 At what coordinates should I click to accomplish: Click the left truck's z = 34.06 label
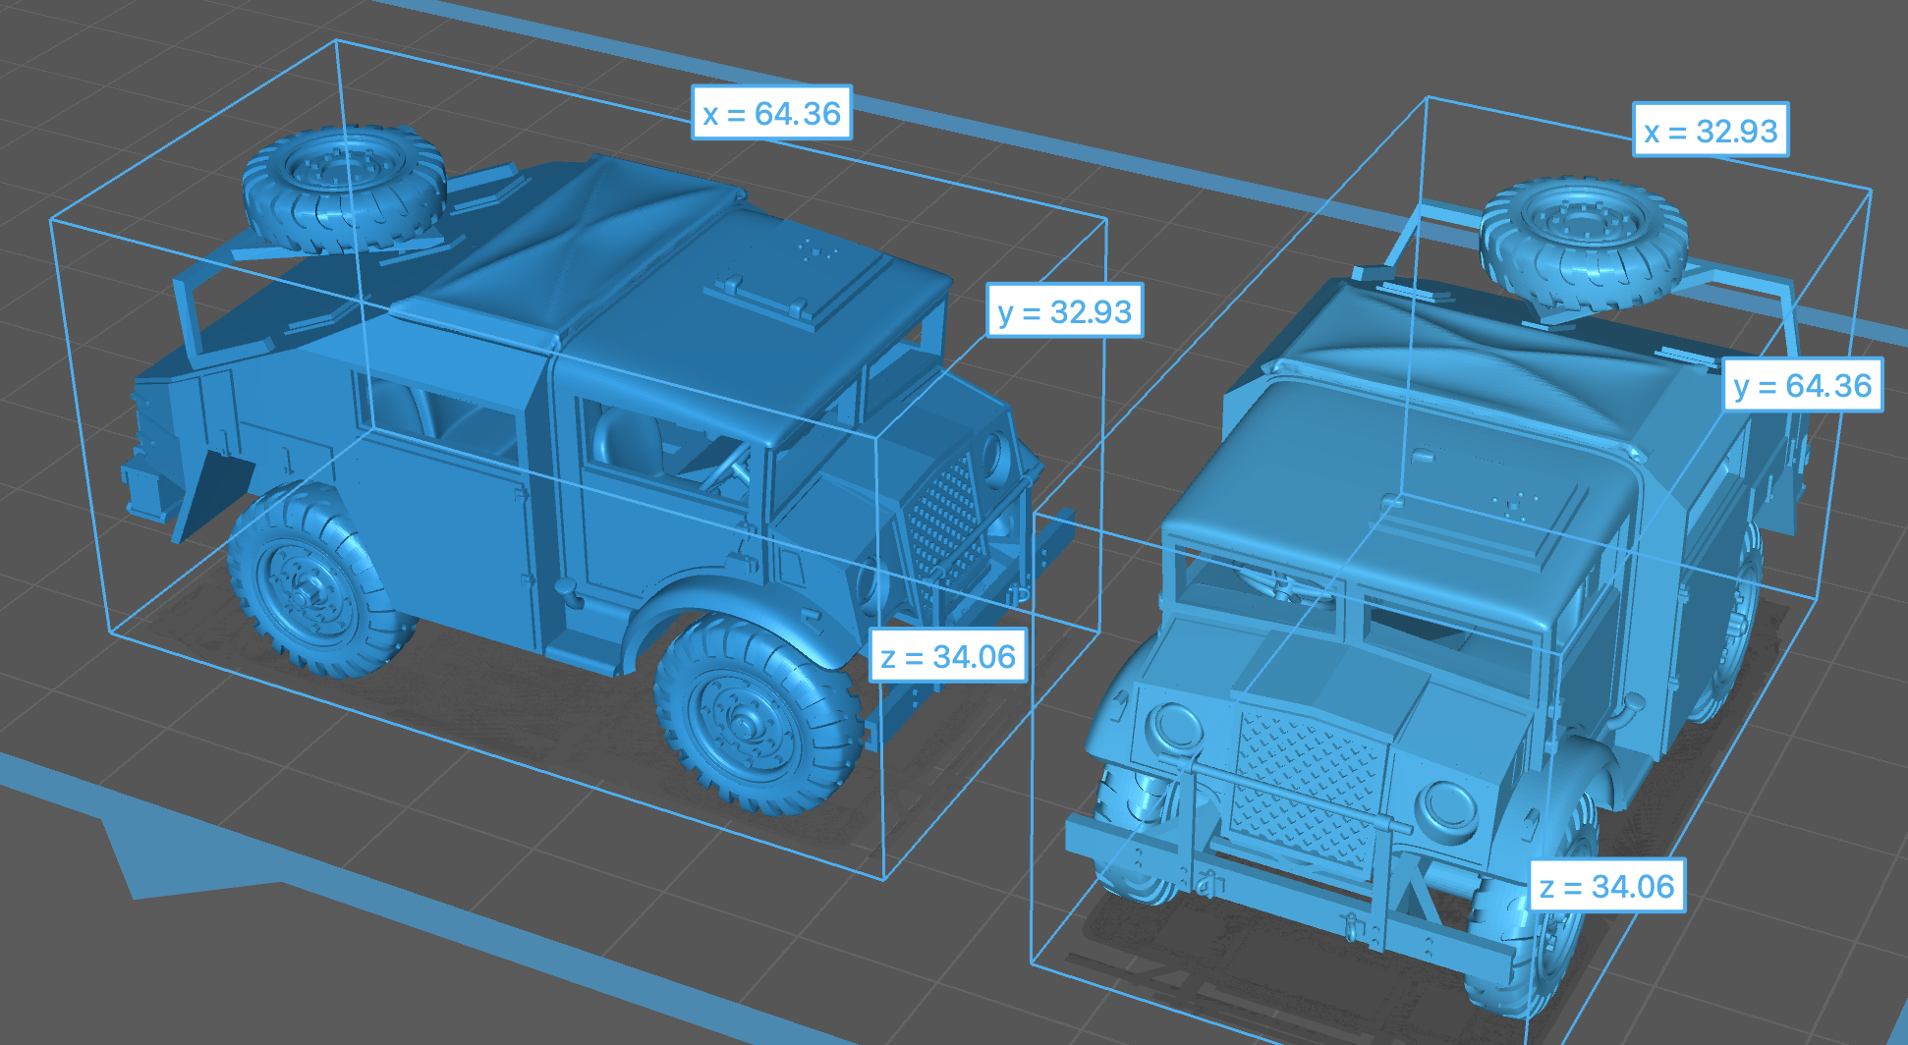click(947, 657)
